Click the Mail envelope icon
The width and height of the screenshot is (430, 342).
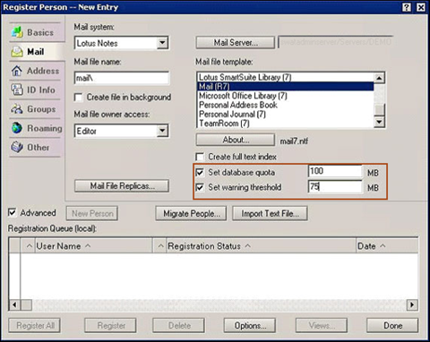(x=17, y=52)
